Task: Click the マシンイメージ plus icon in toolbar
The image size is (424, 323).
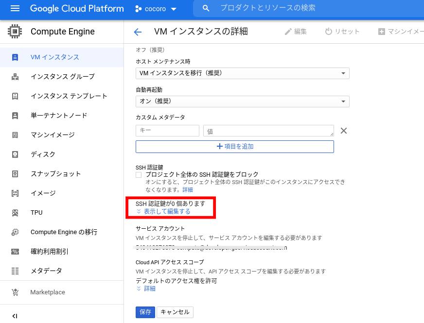Action: click(381, 32)
